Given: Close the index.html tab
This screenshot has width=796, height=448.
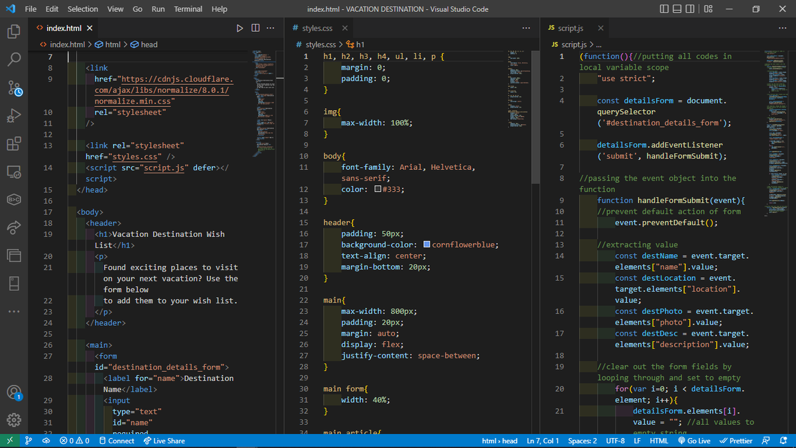Looking at the screenshot, I should point(90,28).
